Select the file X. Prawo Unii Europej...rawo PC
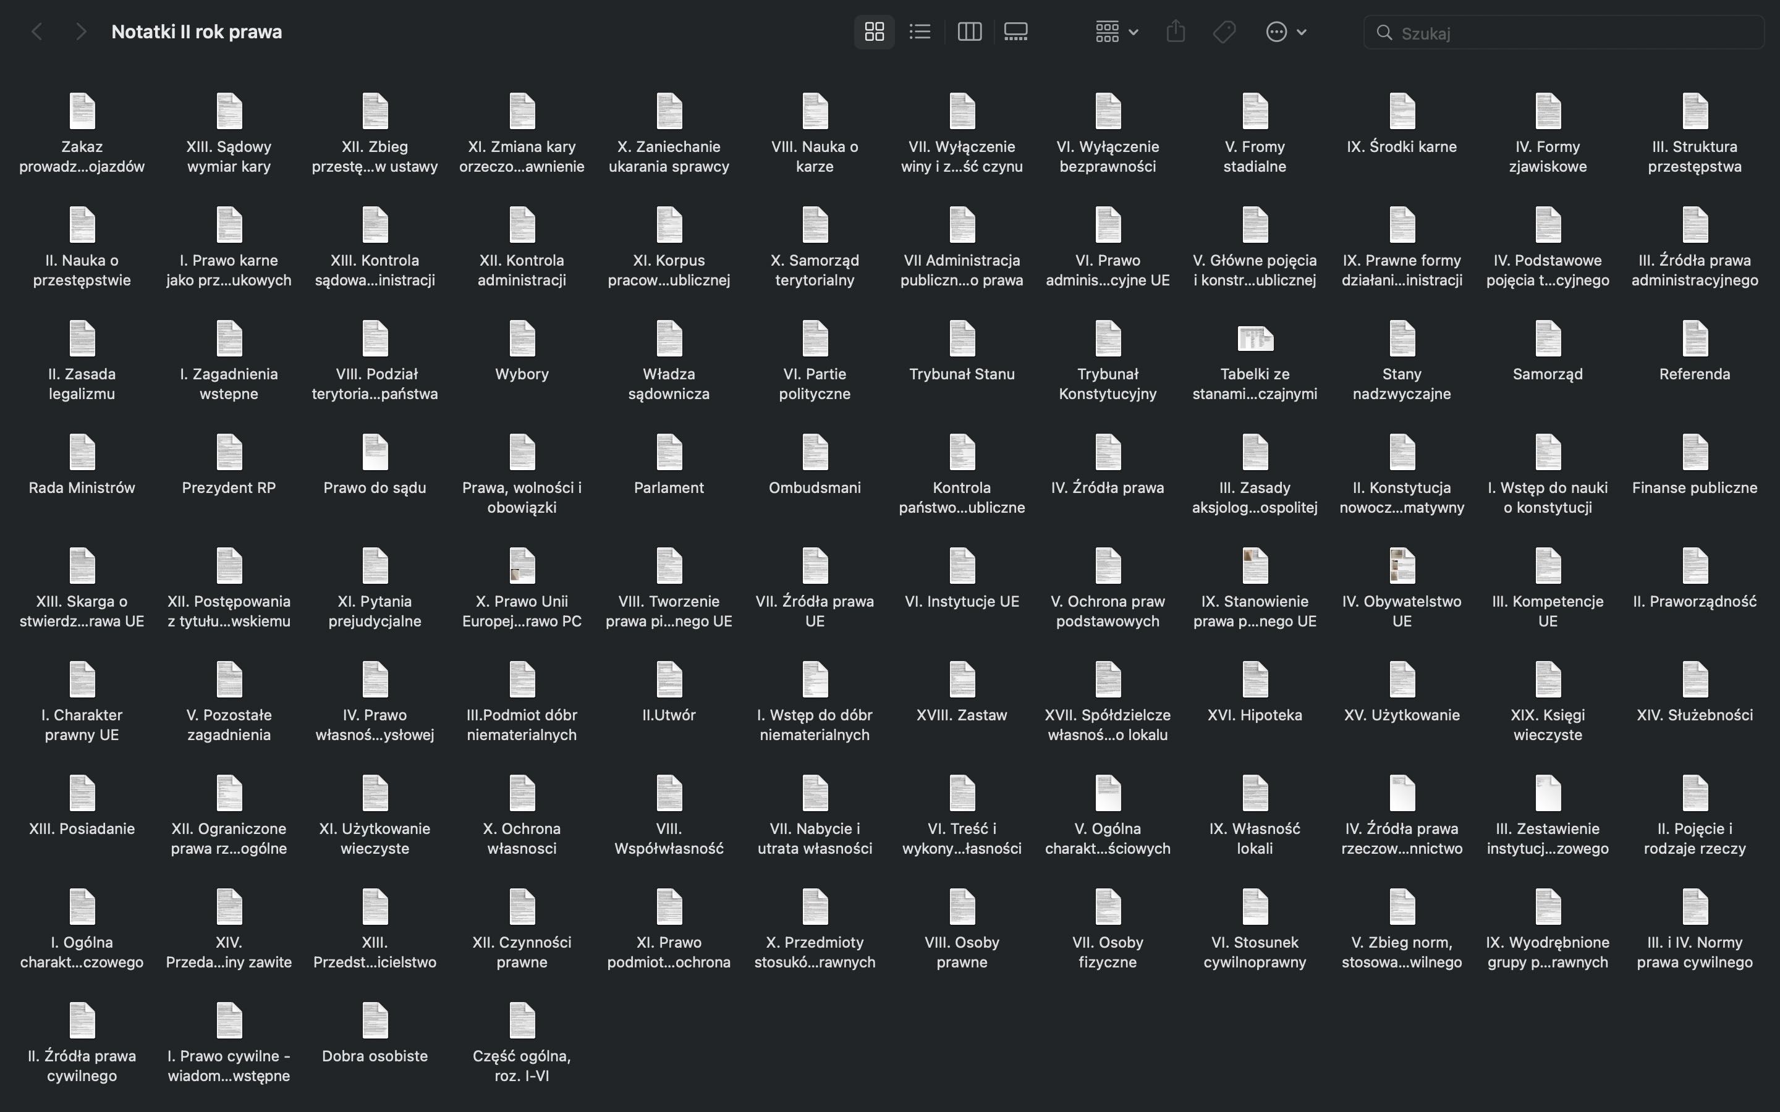1780x1112 pixels. tap(522, 588)
